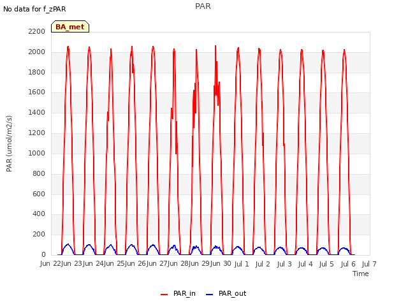Click the 2200 y-axis tick label
This screenshot has width=408, height=306.
pyautogui.click(x=37, y=31)
